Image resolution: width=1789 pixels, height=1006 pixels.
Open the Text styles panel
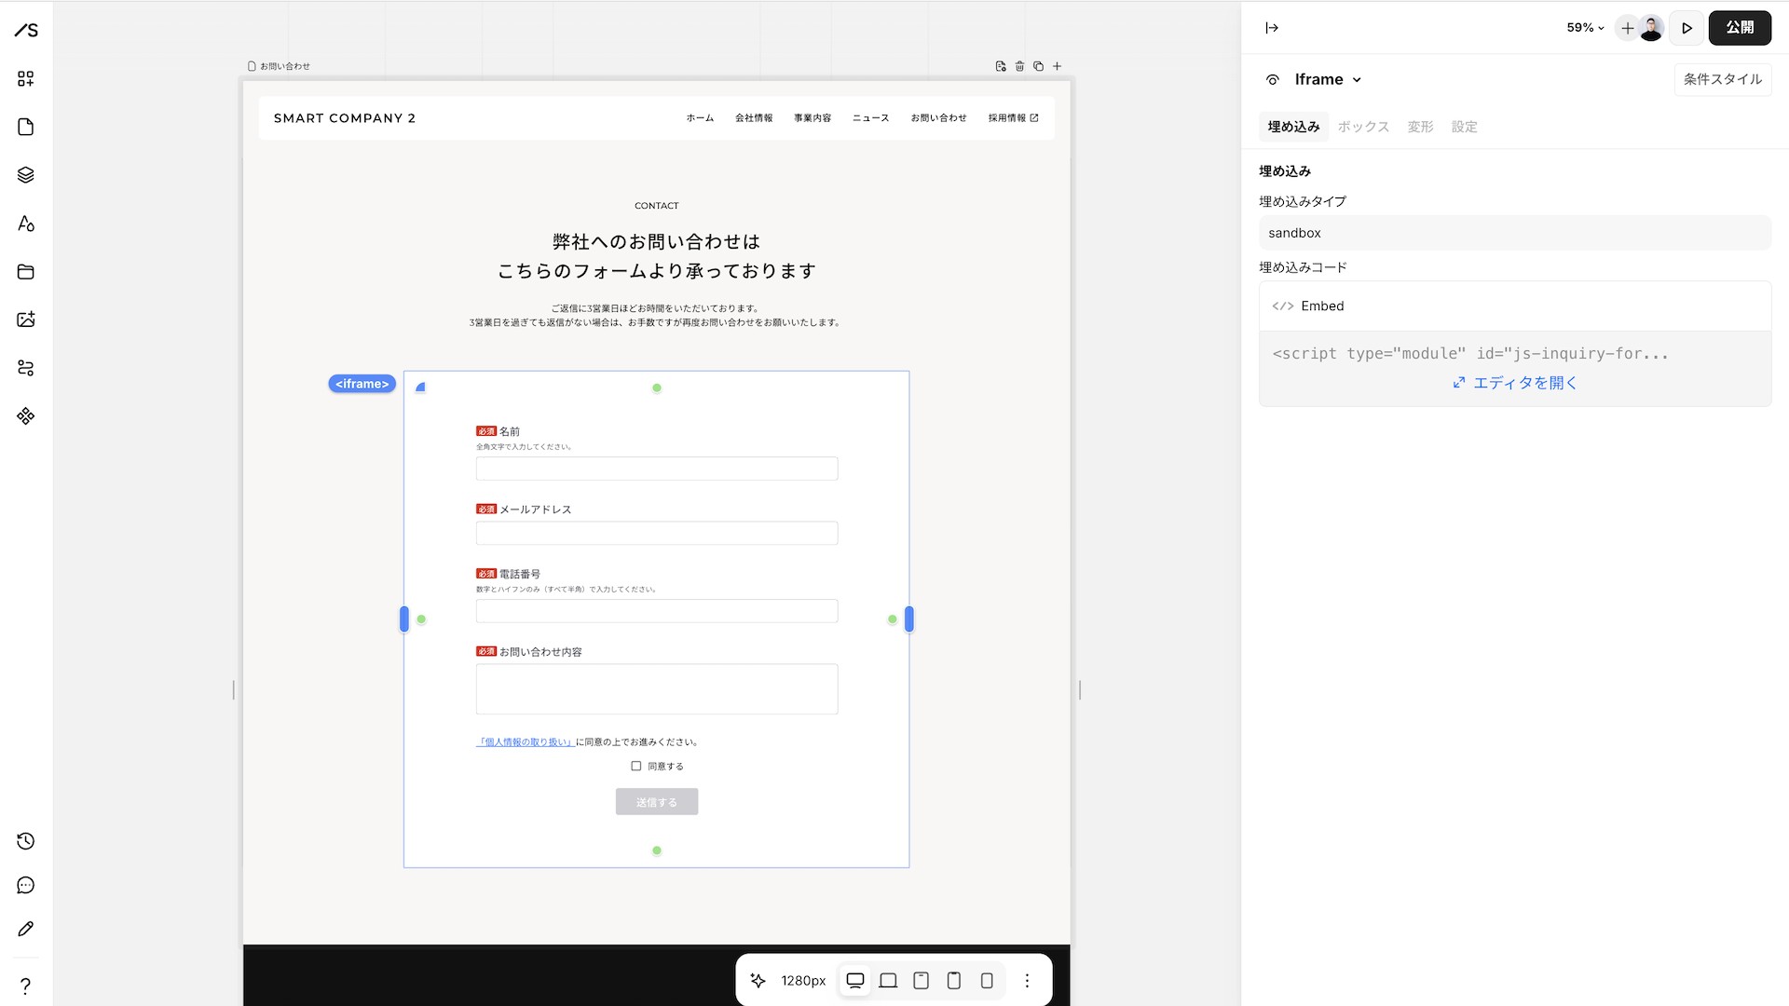26,224
